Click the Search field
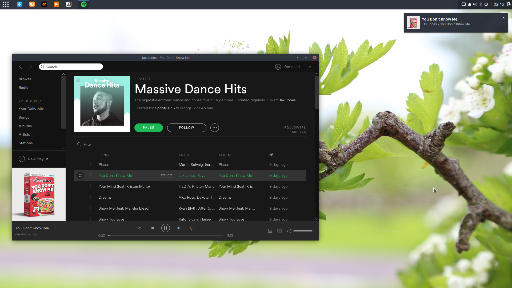Screen dimensions: 512x288 71,67
